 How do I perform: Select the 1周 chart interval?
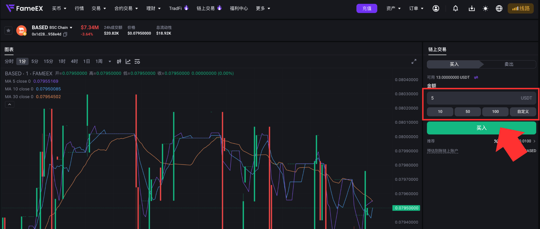99,61
